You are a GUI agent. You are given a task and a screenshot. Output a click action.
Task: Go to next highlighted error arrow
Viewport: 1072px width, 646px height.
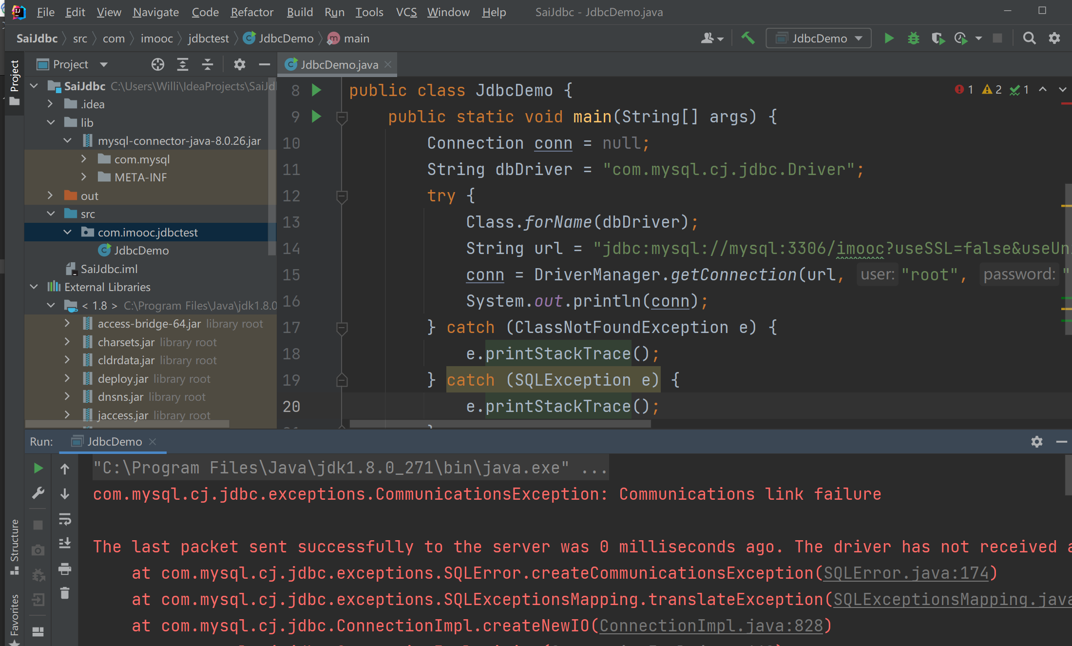[1062, 89]
